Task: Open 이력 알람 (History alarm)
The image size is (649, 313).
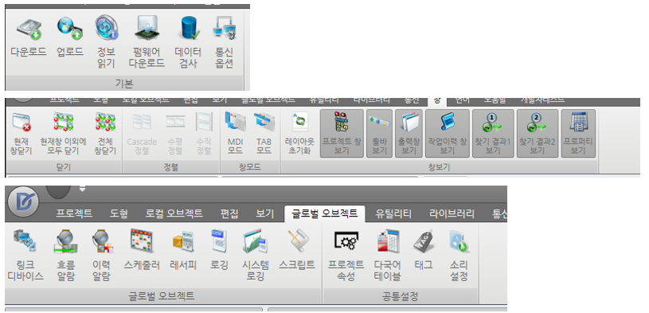Action: pyautogui.click(x=102, y=256)
